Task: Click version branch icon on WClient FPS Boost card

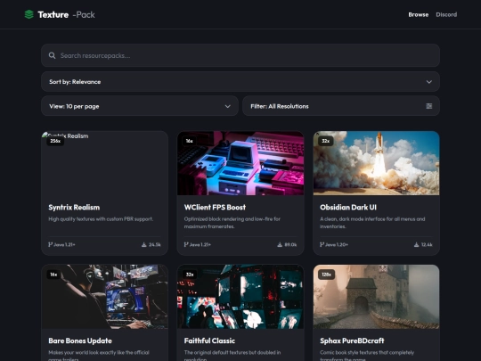Action: 186,244
